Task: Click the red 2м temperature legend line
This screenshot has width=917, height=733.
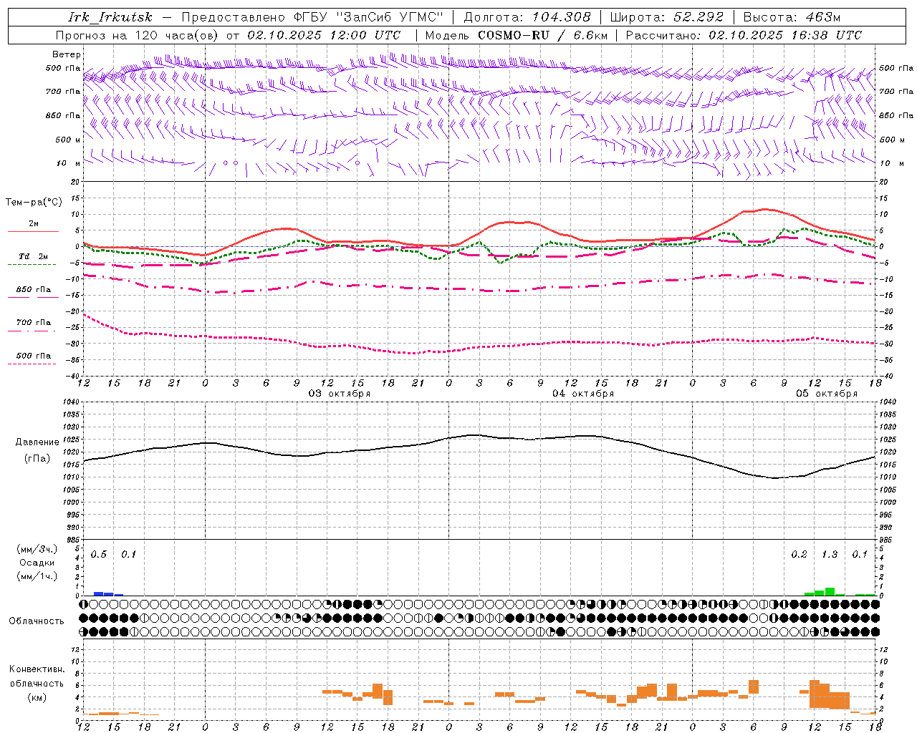Action: (x=33, y=231)
